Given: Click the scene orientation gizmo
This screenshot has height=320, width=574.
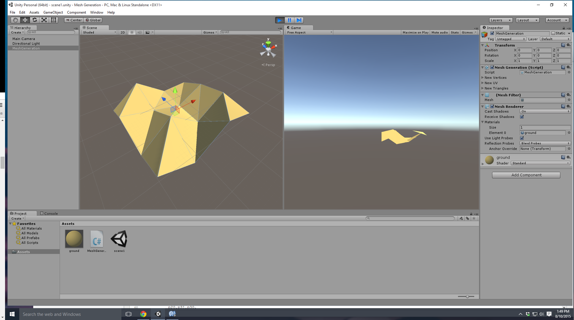Looking at the screenshot, I should point(268,50).
